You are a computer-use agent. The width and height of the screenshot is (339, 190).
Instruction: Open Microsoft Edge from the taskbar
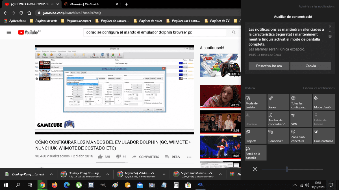(67, 185)
